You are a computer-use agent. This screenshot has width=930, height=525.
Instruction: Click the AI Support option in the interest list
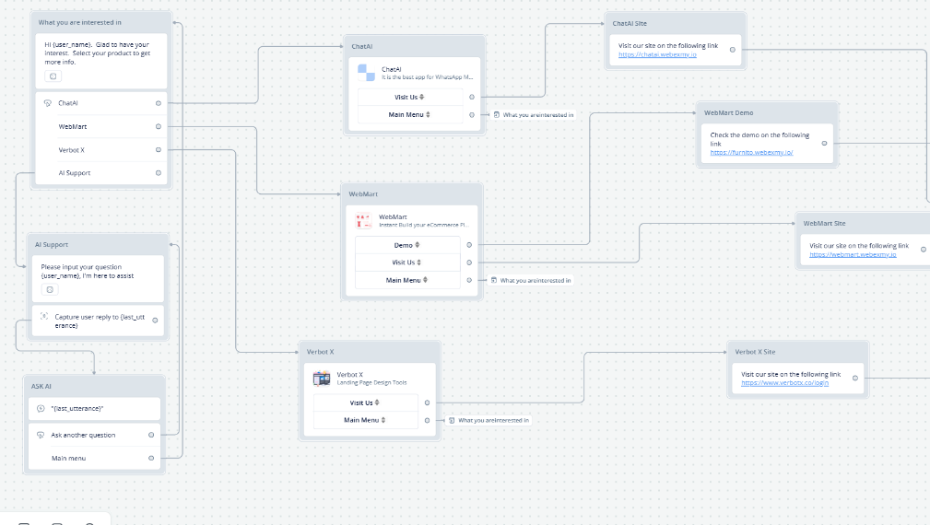74,173
